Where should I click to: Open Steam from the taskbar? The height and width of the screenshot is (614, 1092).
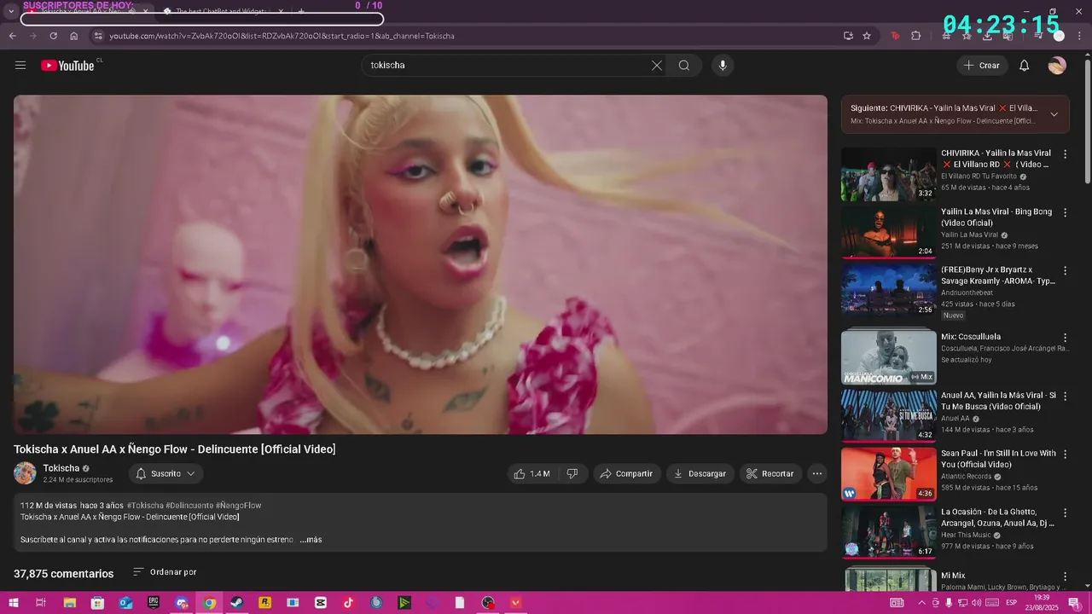pos(237,603)
